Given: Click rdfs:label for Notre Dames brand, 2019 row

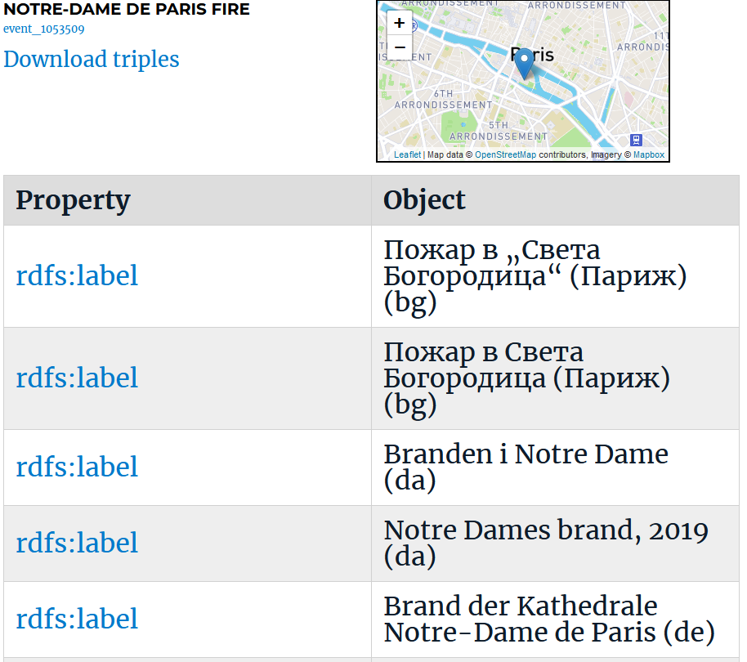Looking at the screenshot, I should (x=77, y=543).
